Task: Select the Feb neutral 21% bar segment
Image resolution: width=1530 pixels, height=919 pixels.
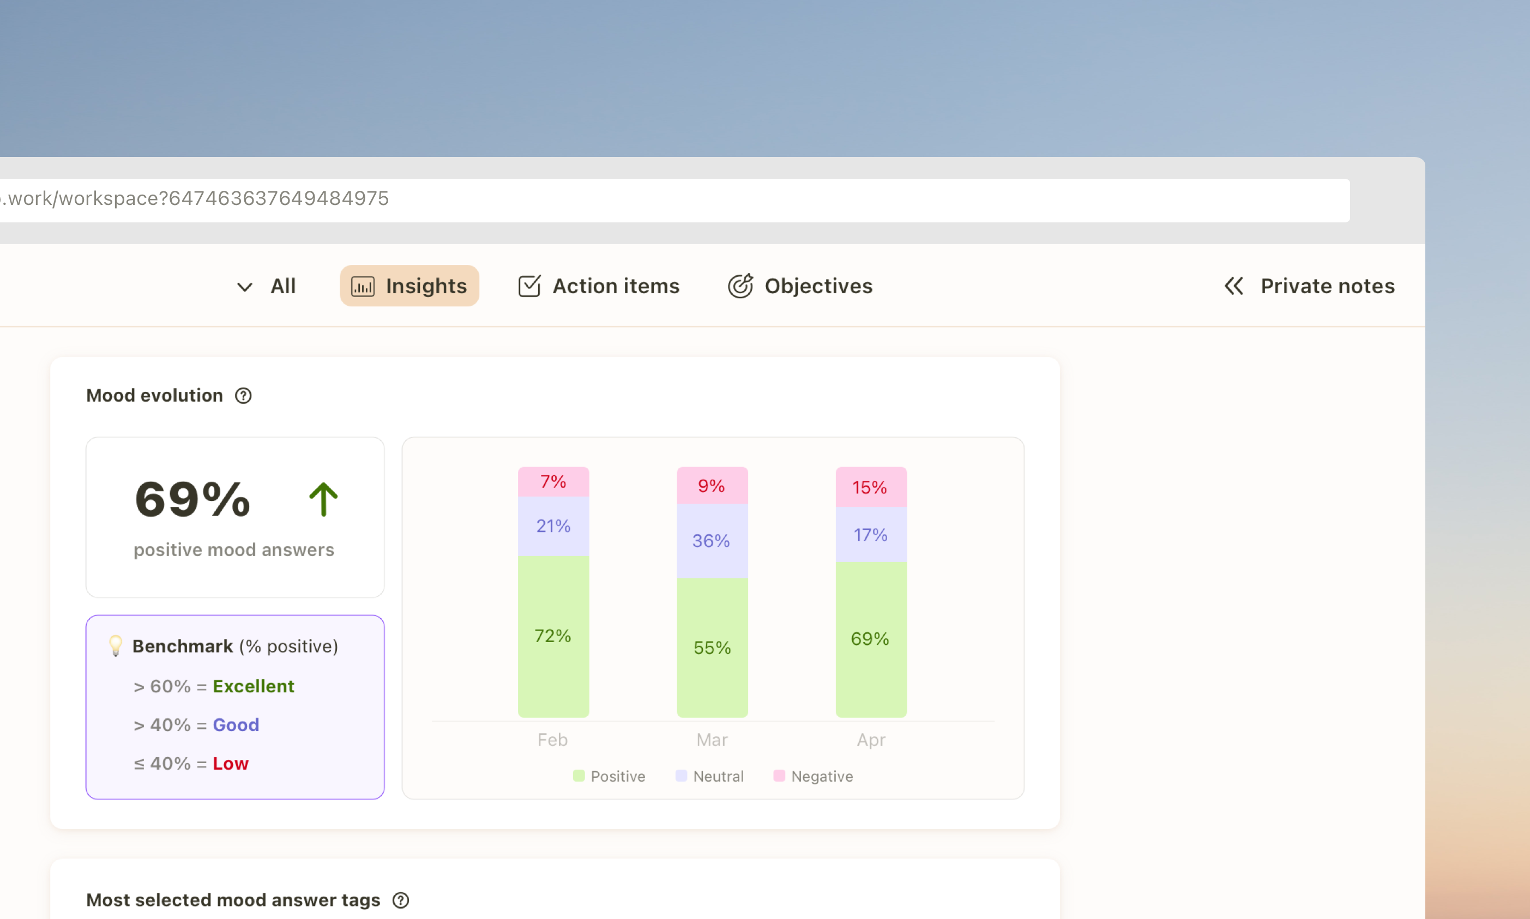Action: click(x=553, y=526)
